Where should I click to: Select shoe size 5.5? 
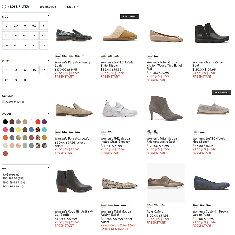point(16,25)
